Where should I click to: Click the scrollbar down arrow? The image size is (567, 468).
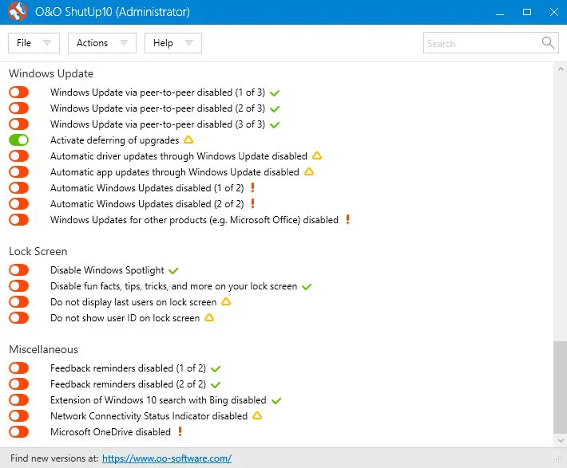point(560,440)
